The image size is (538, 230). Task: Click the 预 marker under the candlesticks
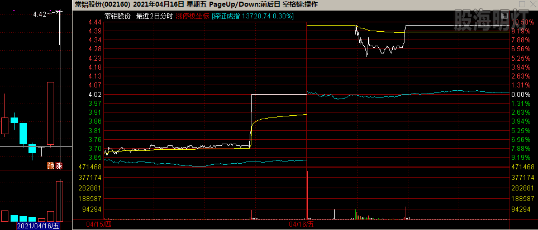(x=50, y=165)
